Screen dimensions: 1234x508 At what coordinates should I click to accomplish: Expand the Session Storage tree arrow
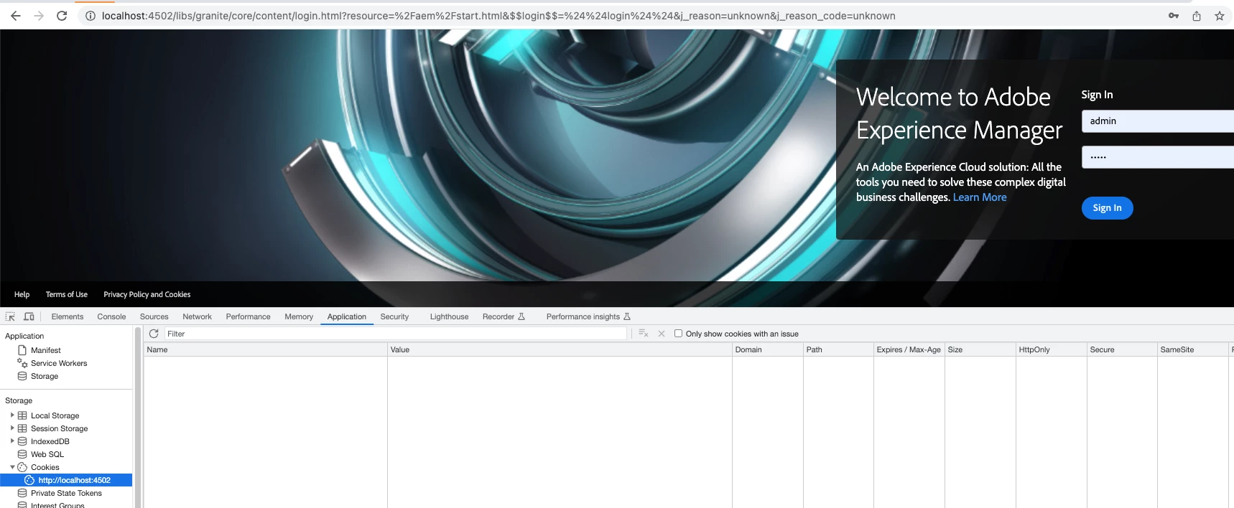(12, 428)
